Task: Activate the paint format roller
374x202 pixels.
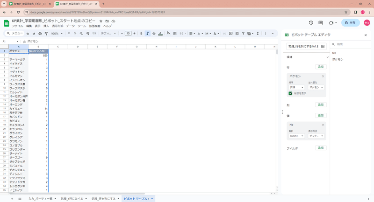Action: tap(46, 34)
